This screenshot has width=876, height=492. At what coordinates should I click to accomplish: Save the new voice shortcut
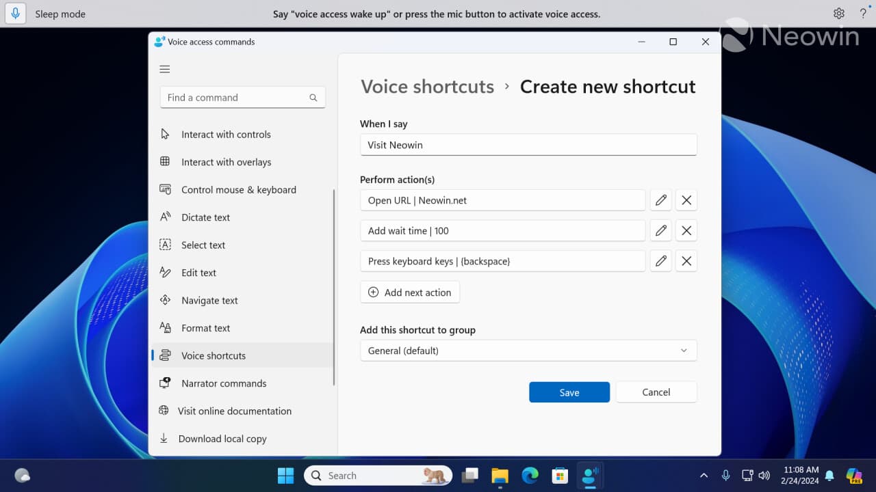569,392
